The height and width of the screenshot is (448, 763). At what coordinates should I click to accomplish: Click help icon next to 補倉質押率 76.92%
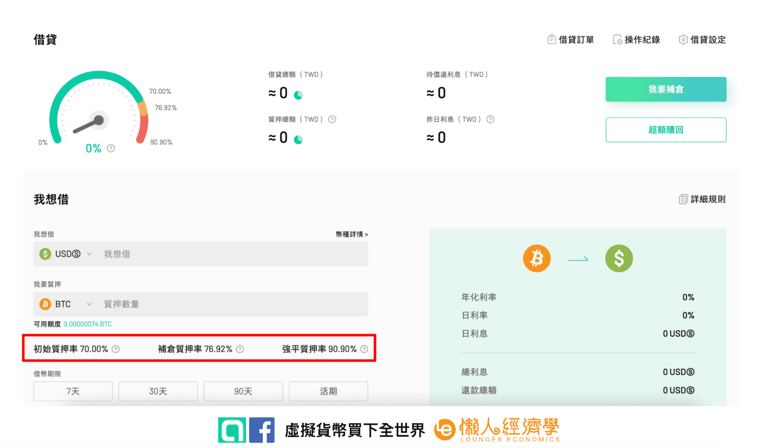(240, 349)
